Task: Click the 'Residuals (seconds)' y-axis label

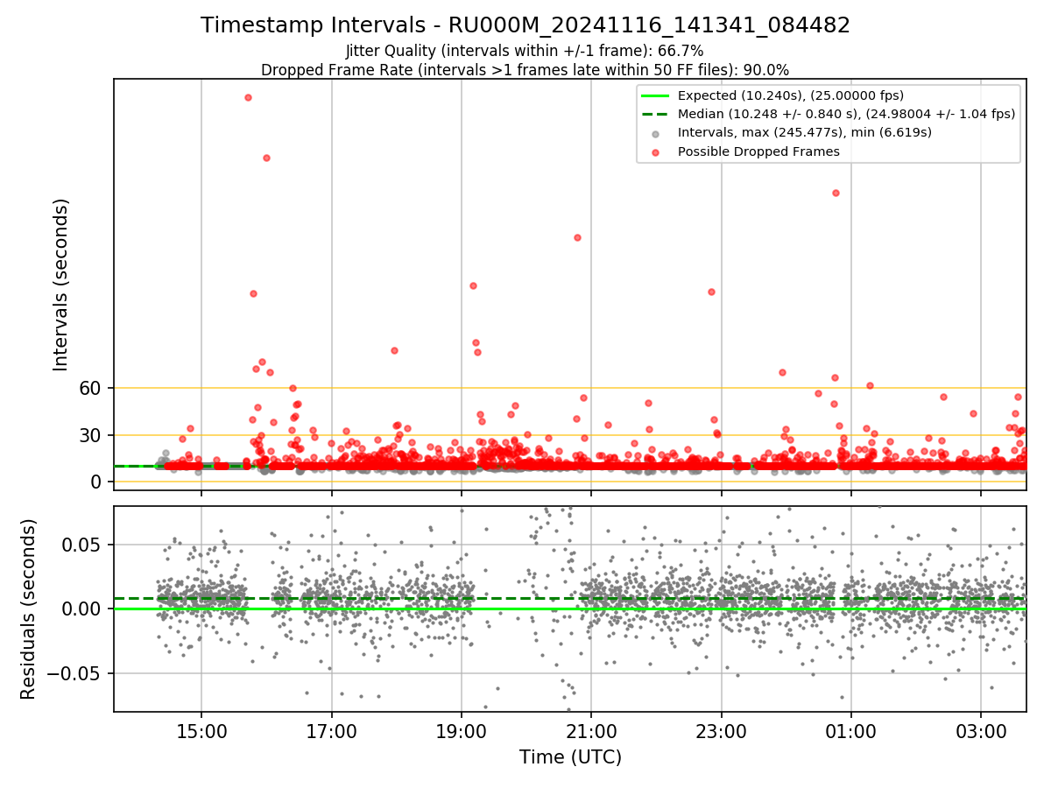Action: 28,609
